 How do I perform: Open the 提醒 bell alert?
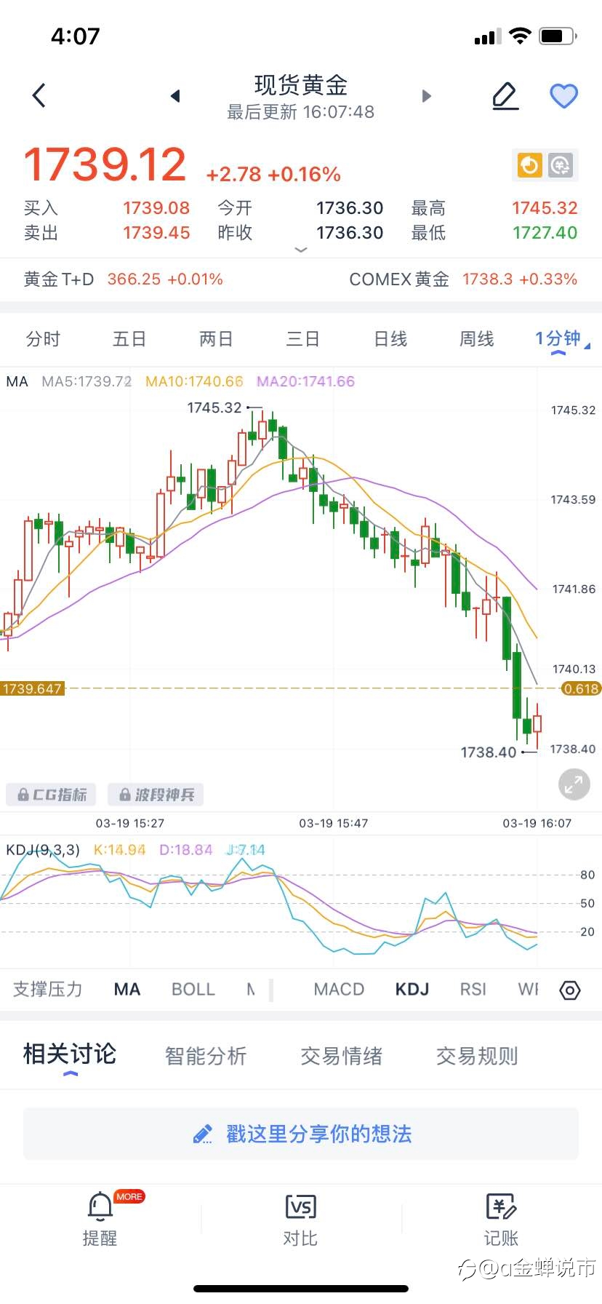[x=100, y=1220]
